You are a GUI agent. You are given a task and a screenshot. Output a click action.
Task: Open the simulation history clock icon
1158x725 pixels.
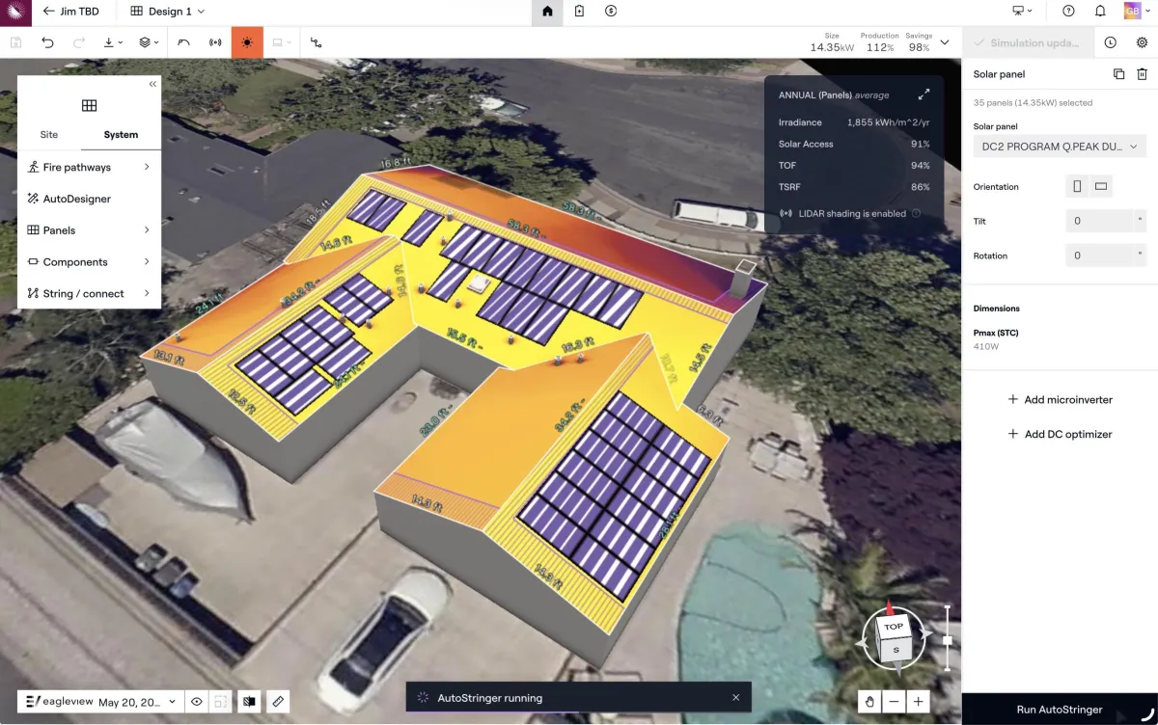pos(1111,42)
